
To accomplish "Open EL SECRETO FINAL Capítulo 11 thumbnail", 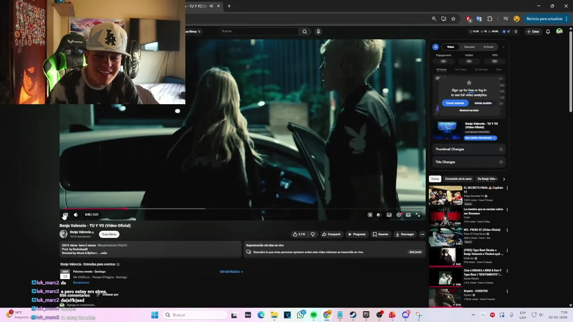I will point(445,195).
